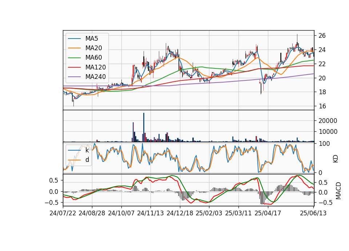Click the 'k' legend label in KD panel
The width and height of the screenshot is (349, 251).
pos(87,150)
